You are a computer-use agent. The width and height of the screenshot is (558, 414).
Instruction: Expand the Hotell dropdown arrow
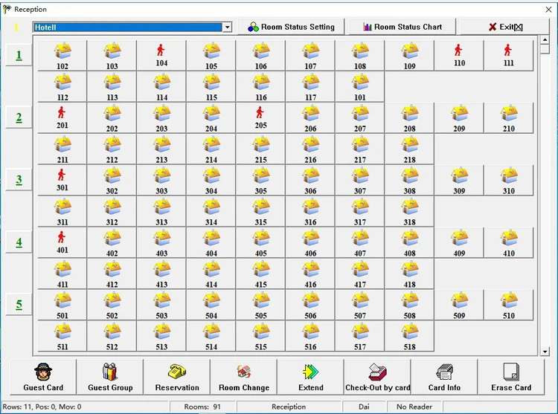pos(227,27)
